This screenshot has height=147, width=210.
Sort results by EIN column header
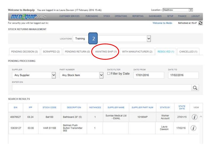[15, 107]
